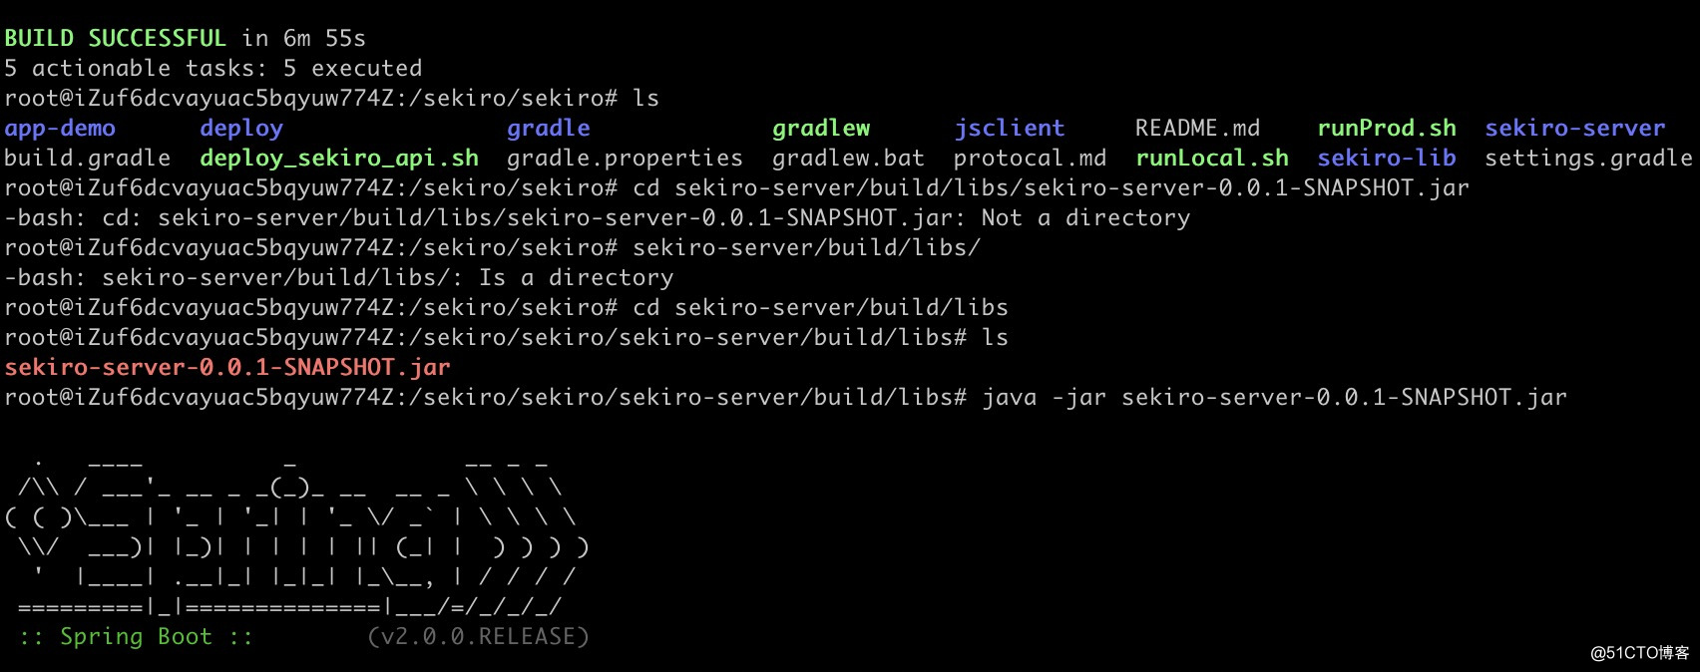Click the 'java -jar' command text
This screenshot has height=672, width=1700.
[x=1044, y=398]
